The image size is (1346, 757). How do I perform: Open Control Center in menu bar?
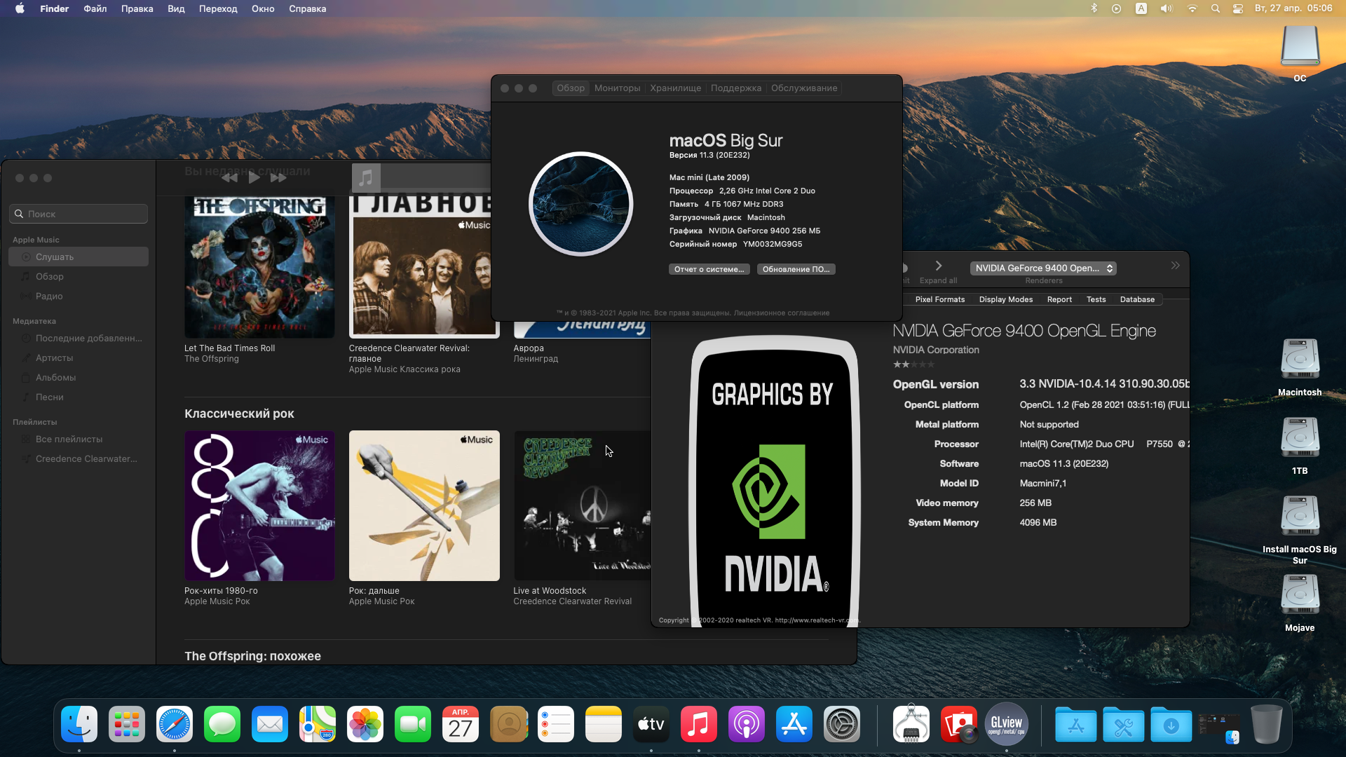tap(1238, 8)
